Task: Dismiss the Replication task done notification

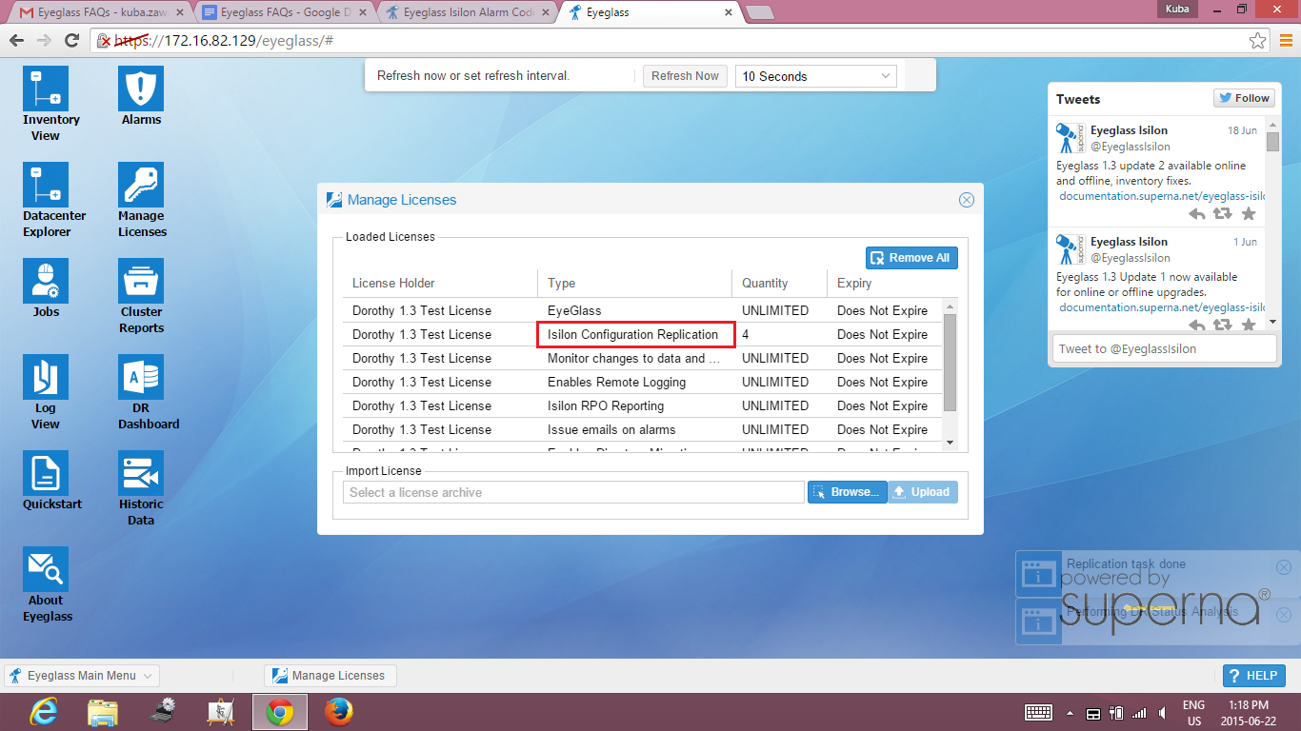Action: coord(1283,567)
